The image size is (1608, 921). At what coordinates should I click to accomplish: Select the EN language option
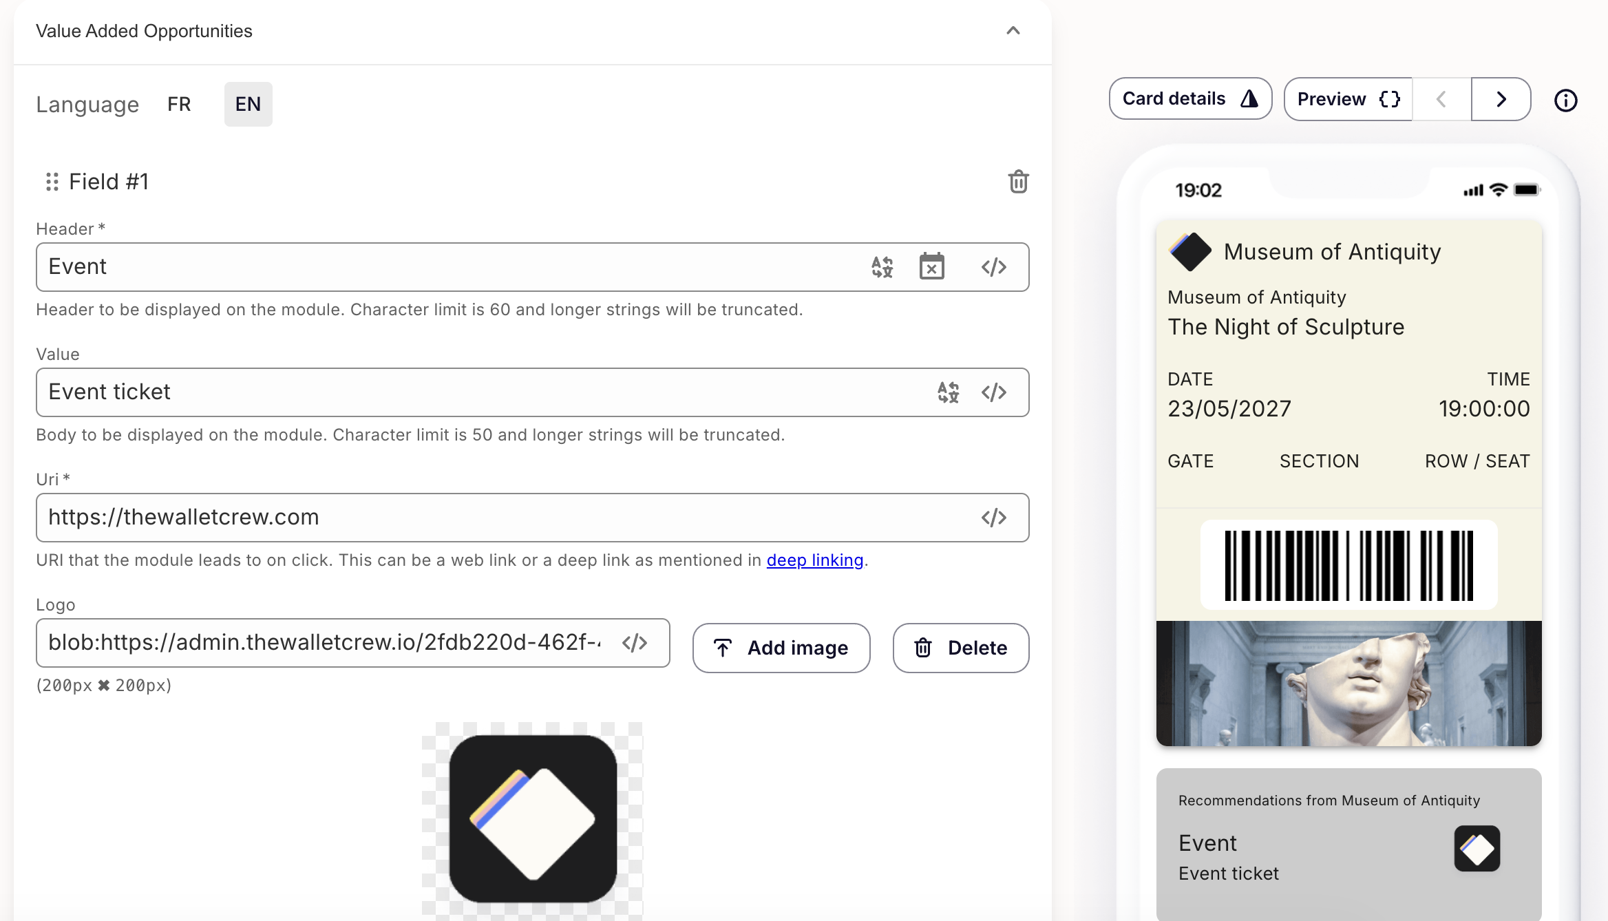pos(247,104)
